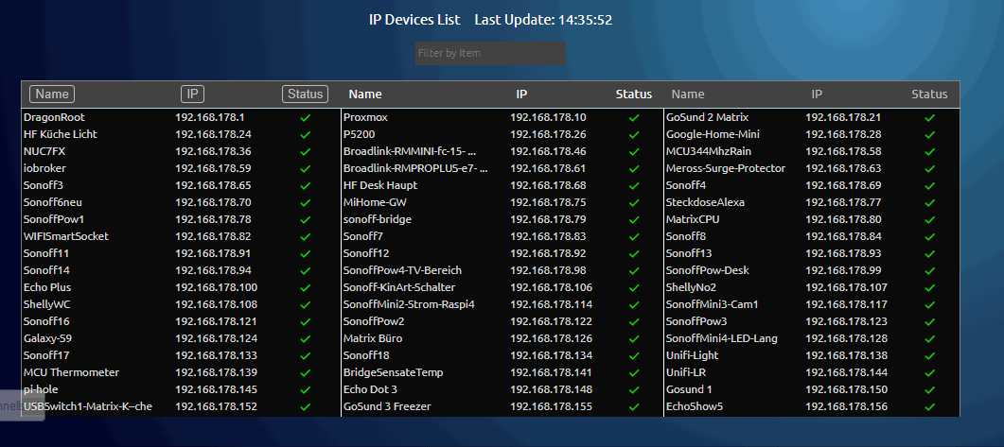The image size is (1004, 447).
Task: Click the green status check for GoSund 3 Freezer
Action: (634, 406)
